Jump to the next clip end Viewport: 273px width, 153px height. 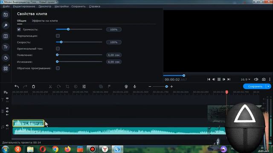(229, 79)
